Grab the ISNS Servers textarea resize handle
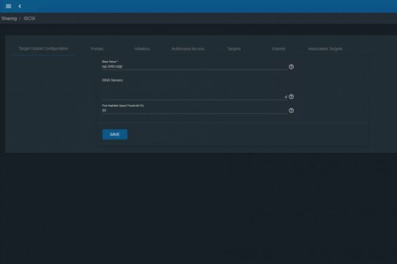Image resolution: width=397 pixels, height=264 pixels. pos(286,97)
